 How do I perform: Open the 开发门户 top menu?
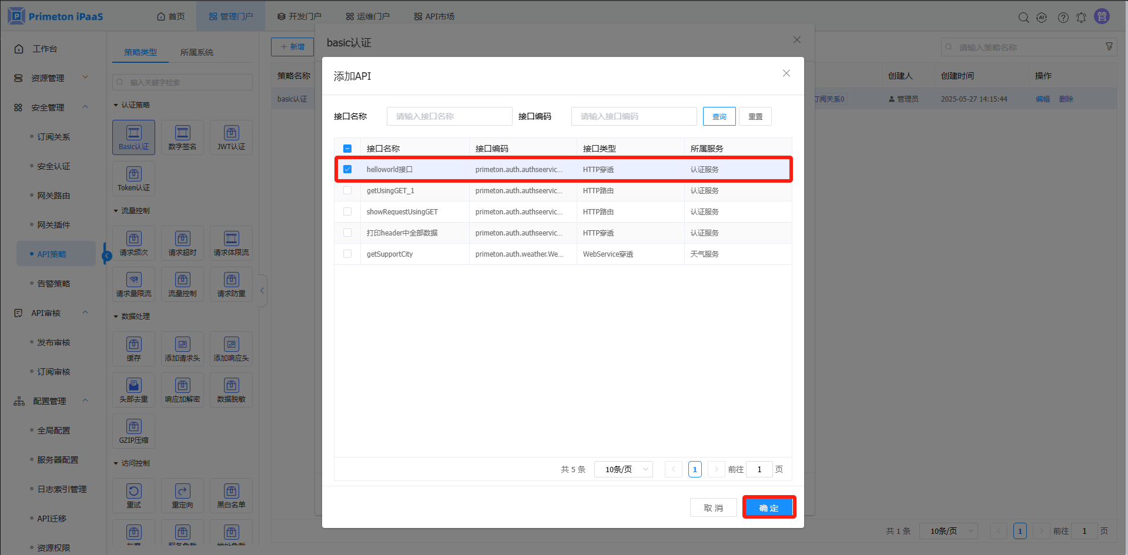[299, 16]
